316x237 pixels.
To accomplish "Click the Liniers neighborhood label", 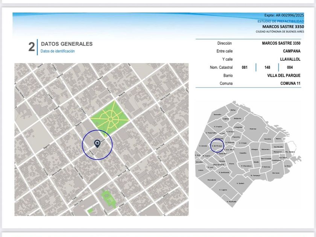I will click(x=201, y=170).
